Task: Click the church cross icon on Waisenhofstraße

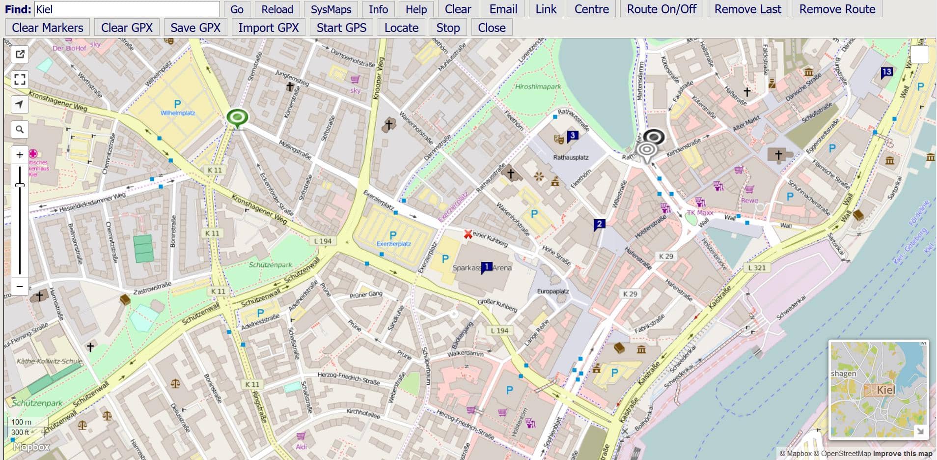Action: coord(389,124)
